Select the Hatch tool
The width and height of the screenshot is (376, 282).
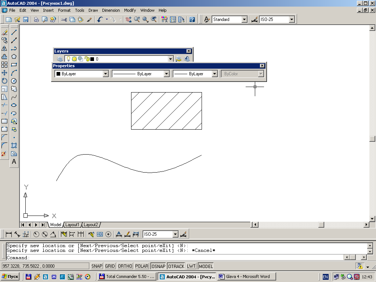[x=14, y=145]
